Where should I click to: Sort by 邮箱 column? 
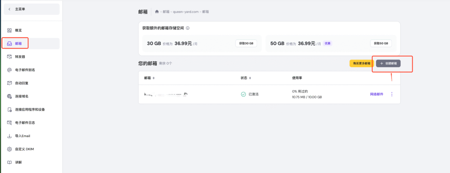149,78
